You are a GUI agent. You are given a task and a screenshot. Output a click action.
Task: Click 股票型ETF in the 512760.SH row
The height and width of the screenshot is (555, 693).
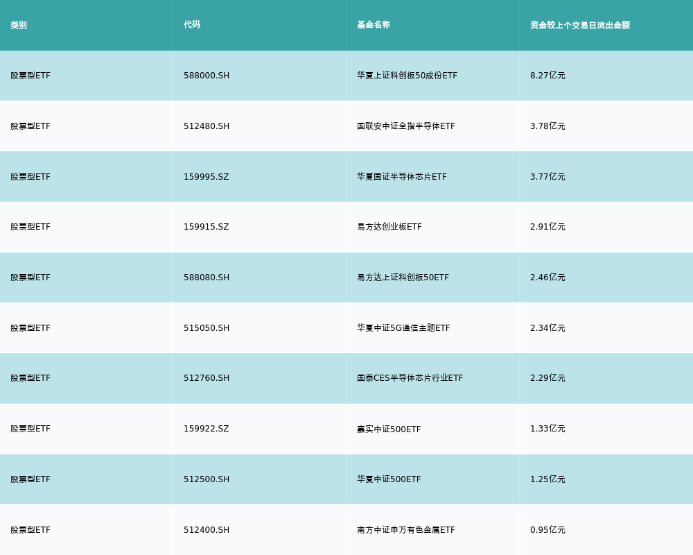(30, 378)
